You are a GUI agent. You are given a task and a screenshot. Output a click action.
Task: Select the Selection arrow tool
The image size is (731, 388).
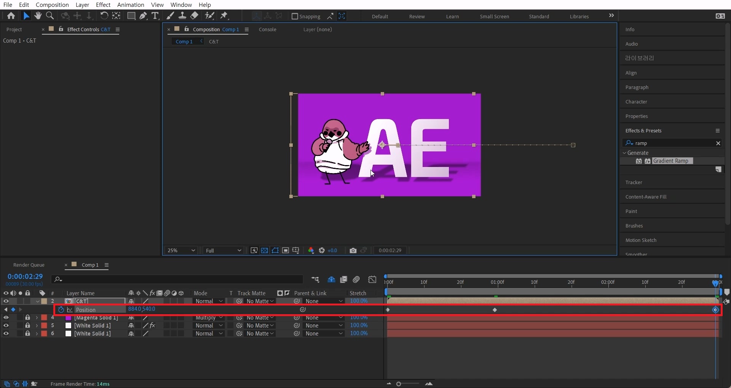click(26, 16)
